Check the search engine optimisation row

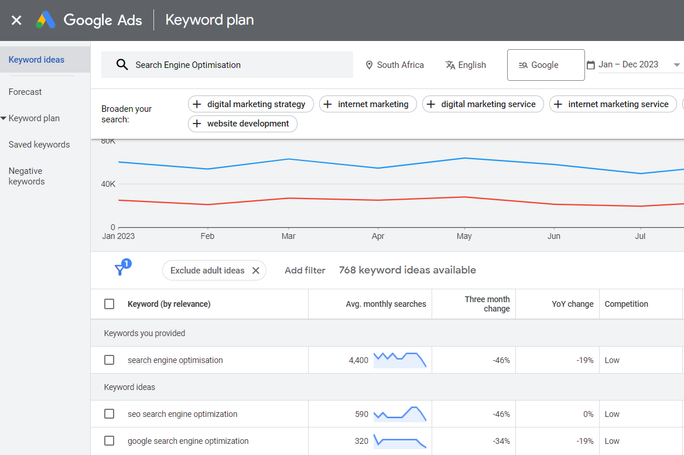click(x=109, y=360)
